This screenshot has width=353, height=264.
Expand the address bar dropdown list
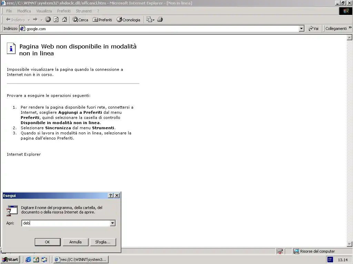tap(302, 29)
